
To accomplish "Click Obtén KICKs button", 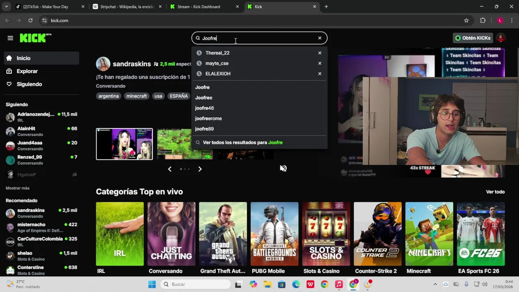I will coord(473,38).
